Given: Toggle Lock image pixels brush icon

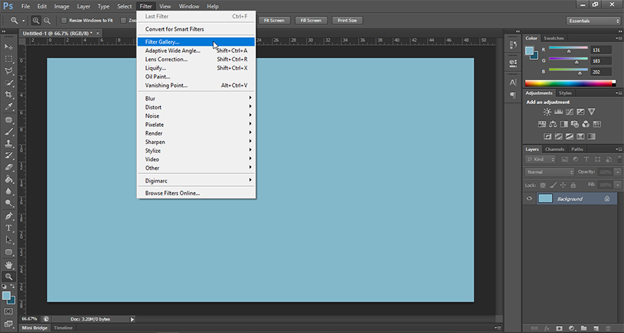Looking at the screenshot, I should (553, 185).
